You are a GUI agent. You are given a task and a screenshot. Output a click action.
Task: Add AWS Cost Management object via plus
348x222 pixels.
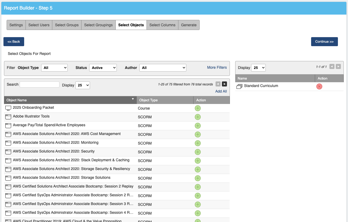coord(198,134)
